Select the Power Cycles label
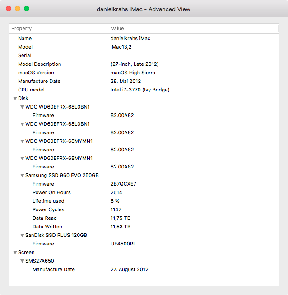This screenshot has height=295, width=288. [x=48, y=209]
